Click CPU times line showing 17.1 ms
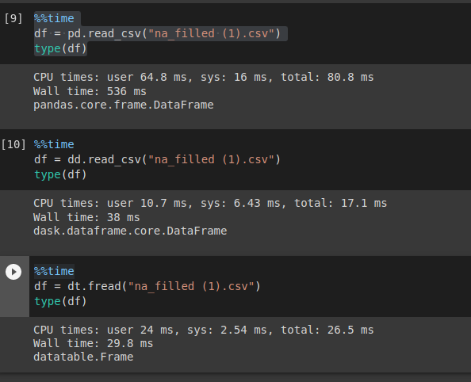Viewport: 471px width, 382px height. [210, 204]
